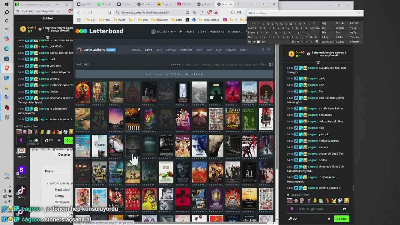400x225 pixels.
Task: Open the Brave Shields lion icon
Action: pyautogui.click(x=209, y=12)
